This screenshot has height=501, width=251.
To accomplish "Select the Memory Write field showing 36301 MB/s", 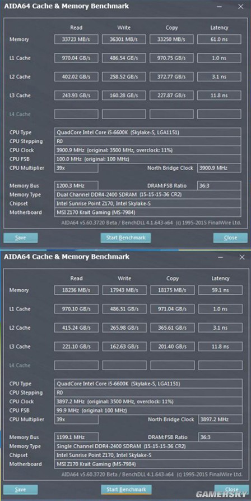I will pyautogui.click(x=124, y=39).
